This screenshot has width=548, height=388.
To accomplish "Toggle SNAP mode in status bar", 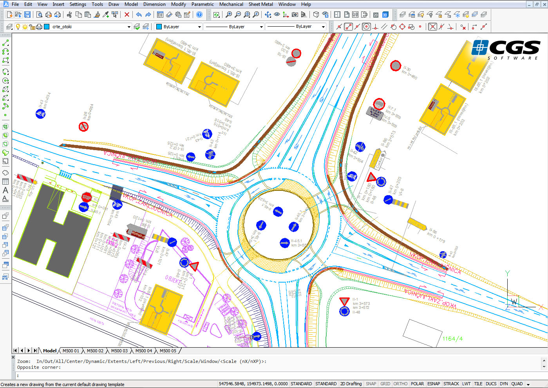I will pos(371,384).
